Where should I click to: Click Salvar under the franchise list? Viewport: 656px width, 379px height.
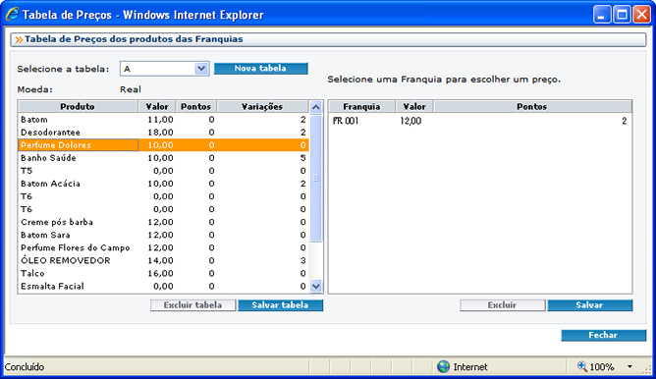tap(589, 305)
